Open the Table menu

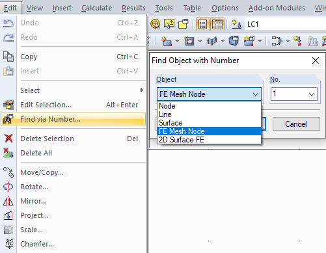pyautogui.click(x=192, y=8)
